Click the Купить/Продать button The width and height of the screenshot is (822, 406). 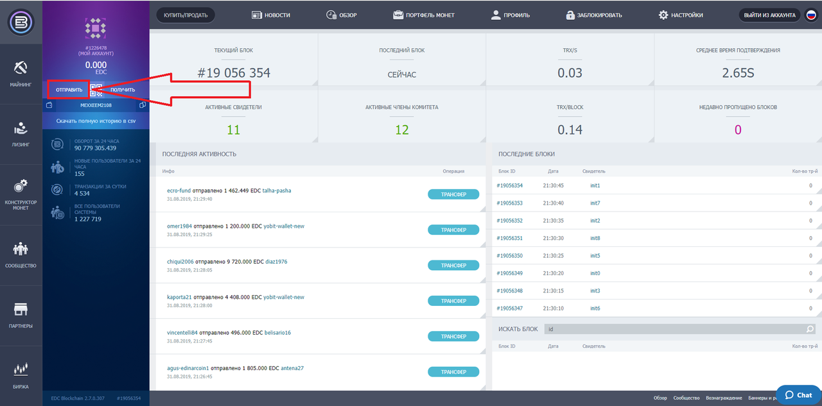coord(186,15)
